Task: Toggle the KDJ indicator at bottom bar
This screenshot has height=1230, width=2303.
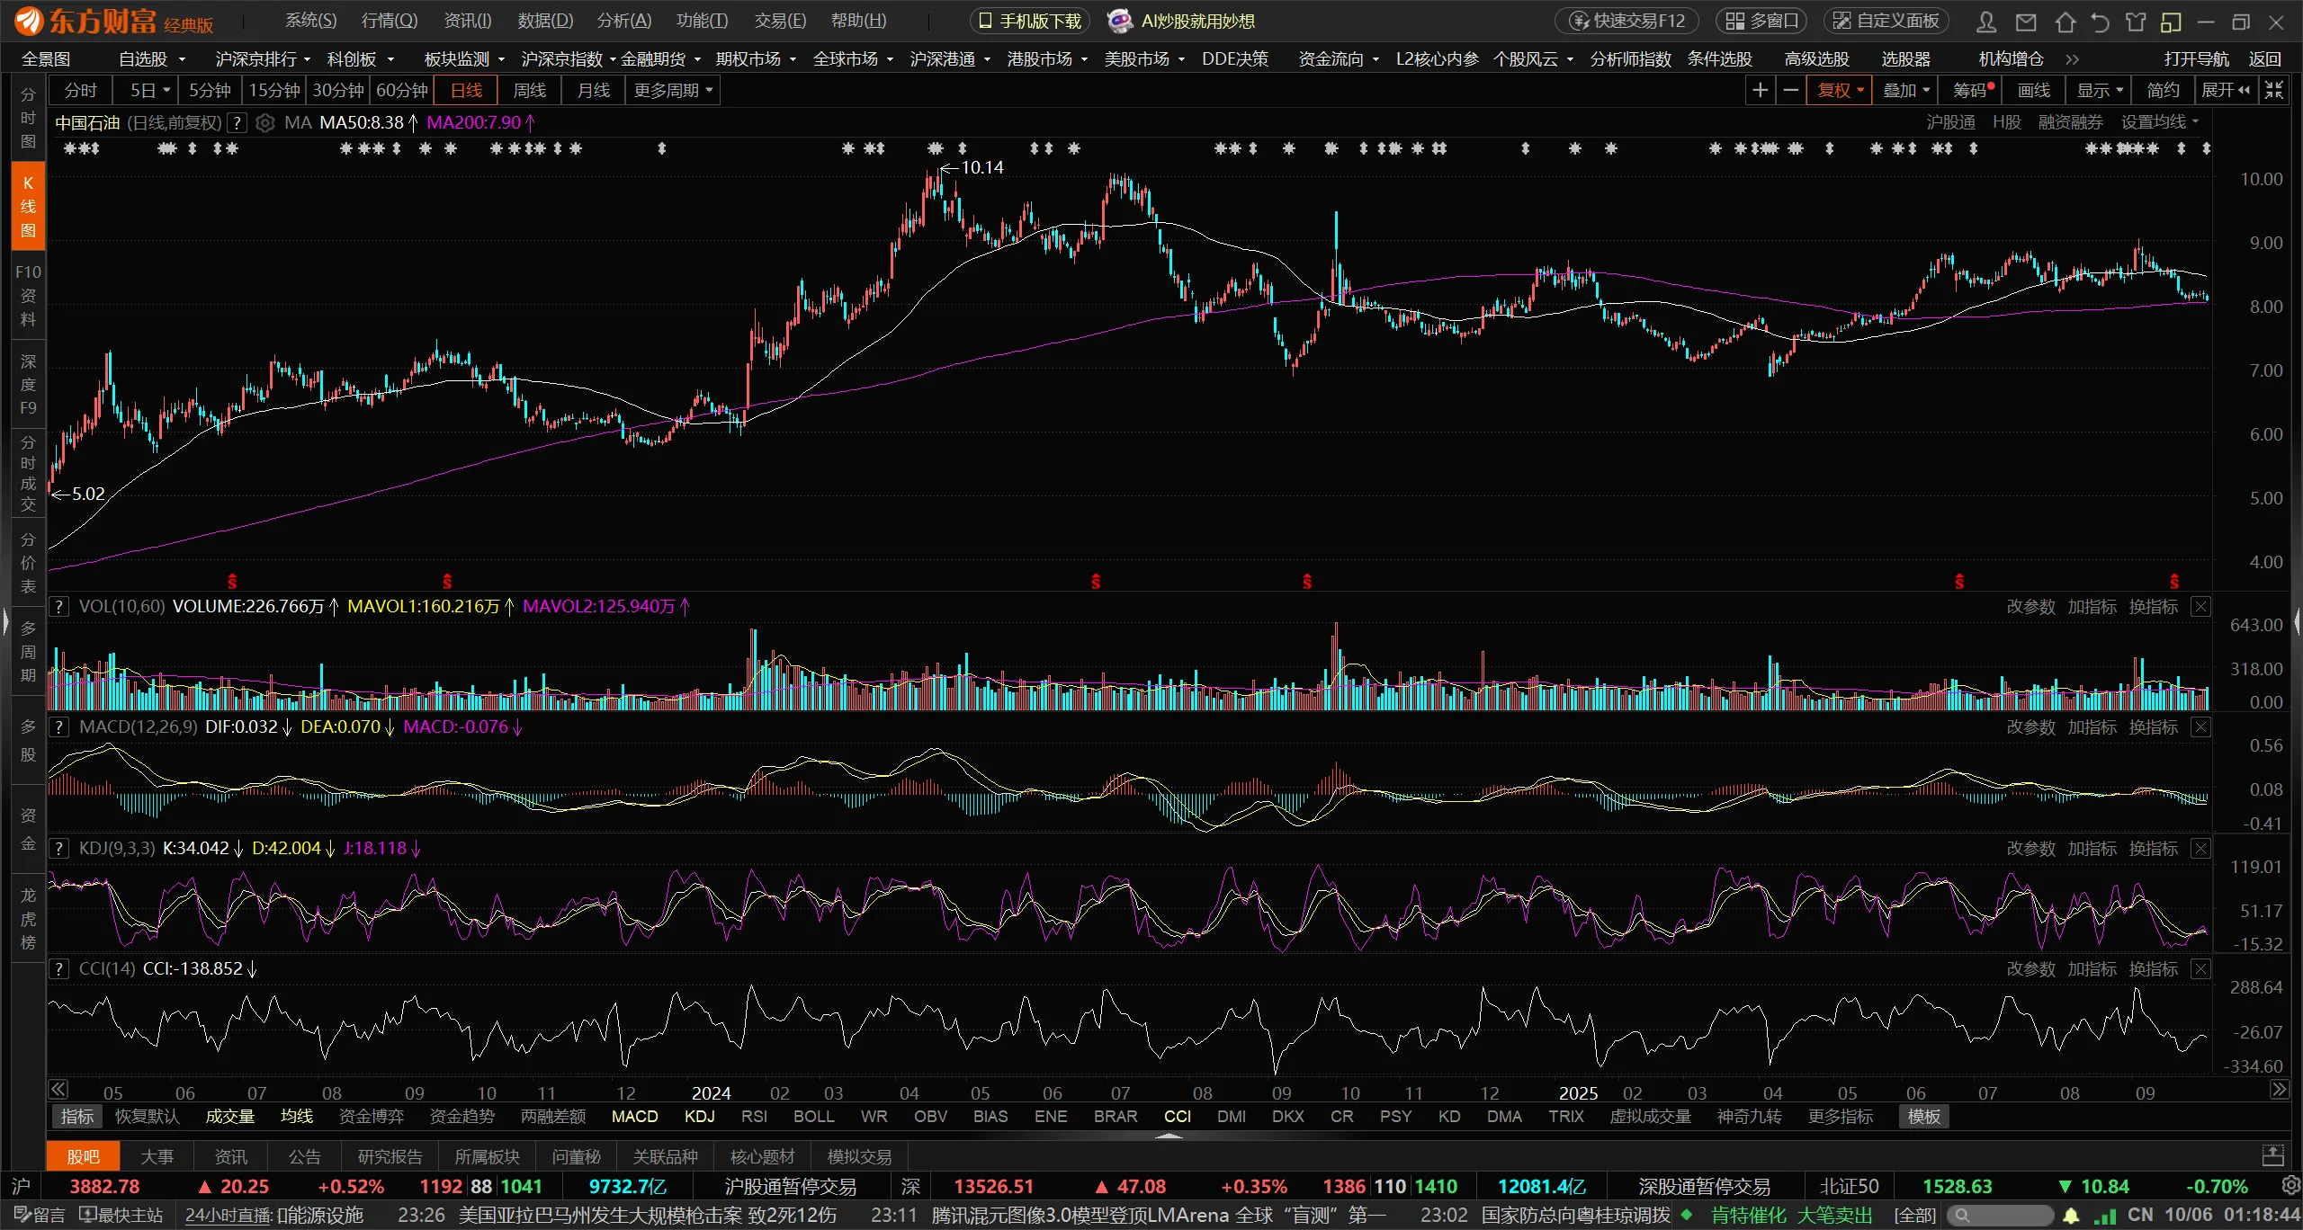Action: point(699,1117)
